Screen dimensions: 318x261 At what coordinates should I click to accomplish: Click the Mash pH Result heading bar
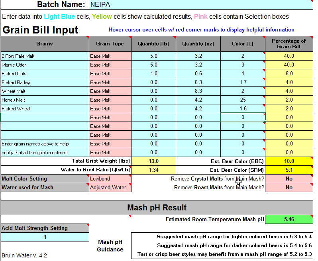click(x=157, y=208)
